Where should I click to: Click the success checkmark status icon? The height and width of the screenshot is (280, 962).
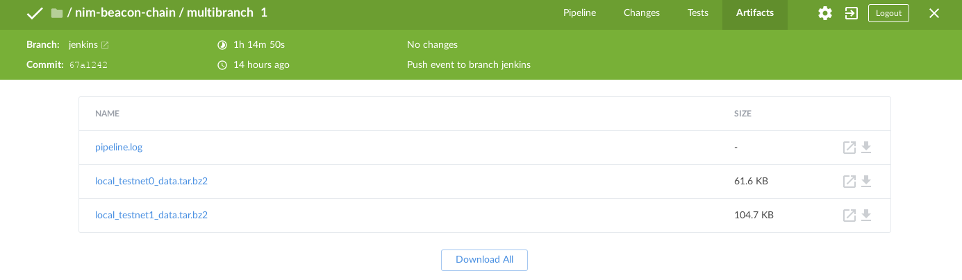(x=35, y=13)
